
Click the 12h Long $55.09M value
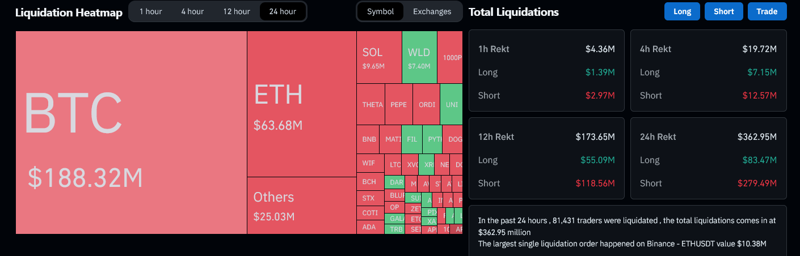click(x=597, y=160)
